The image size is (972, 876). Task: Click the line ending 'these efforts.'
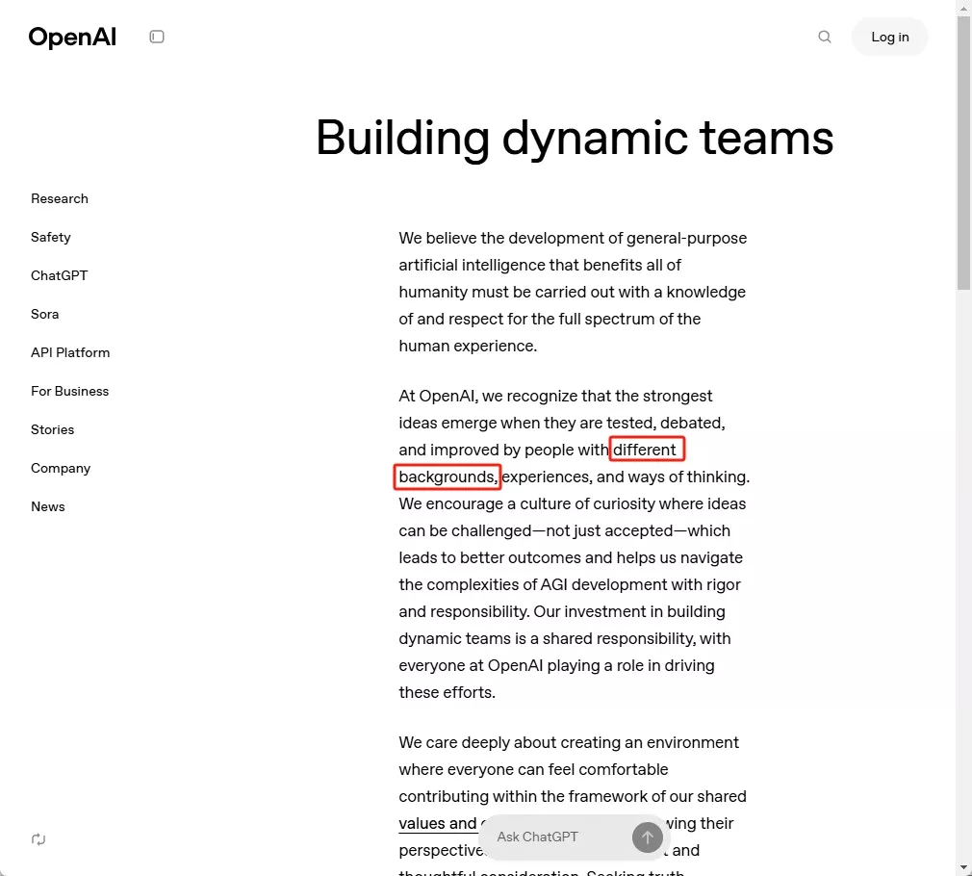coord(447,692)
